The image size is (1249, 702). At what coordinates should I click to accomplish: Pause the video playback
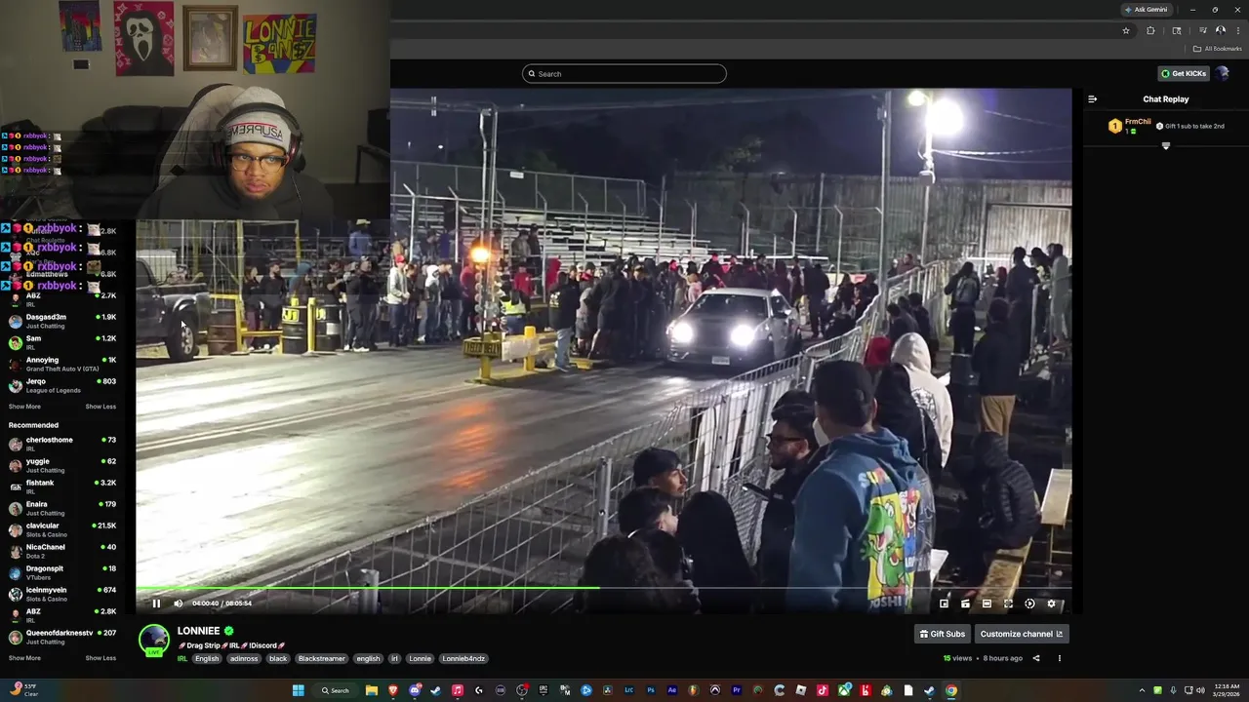point(156,604)
